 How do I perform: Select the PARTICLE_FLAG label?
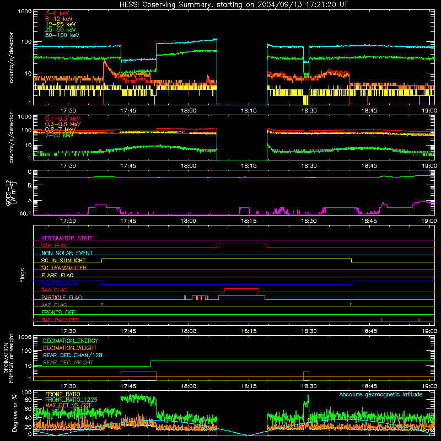[x=62, y=298]
